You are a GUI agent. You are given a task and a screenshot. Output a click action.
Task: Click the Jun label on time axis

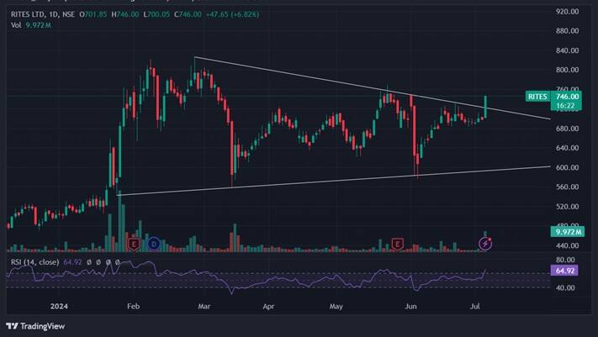pyautogui.click(x=410, y=308)
